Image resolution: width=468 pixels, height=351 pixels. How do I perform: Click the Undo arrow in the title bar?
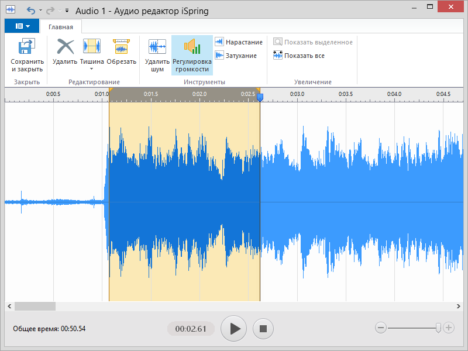[x=31, y=11]
